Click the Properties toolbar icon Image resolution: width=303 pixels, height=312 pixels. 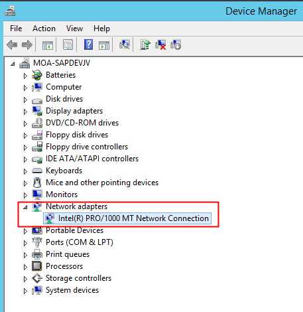pos(68,45)
